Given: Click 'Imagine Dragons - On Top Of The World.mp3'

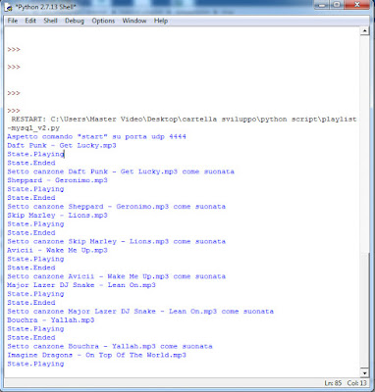Looking at the screenshot, I should 96,355.
